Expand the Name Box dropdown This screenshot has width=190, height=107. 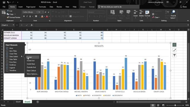pos(13,25)
